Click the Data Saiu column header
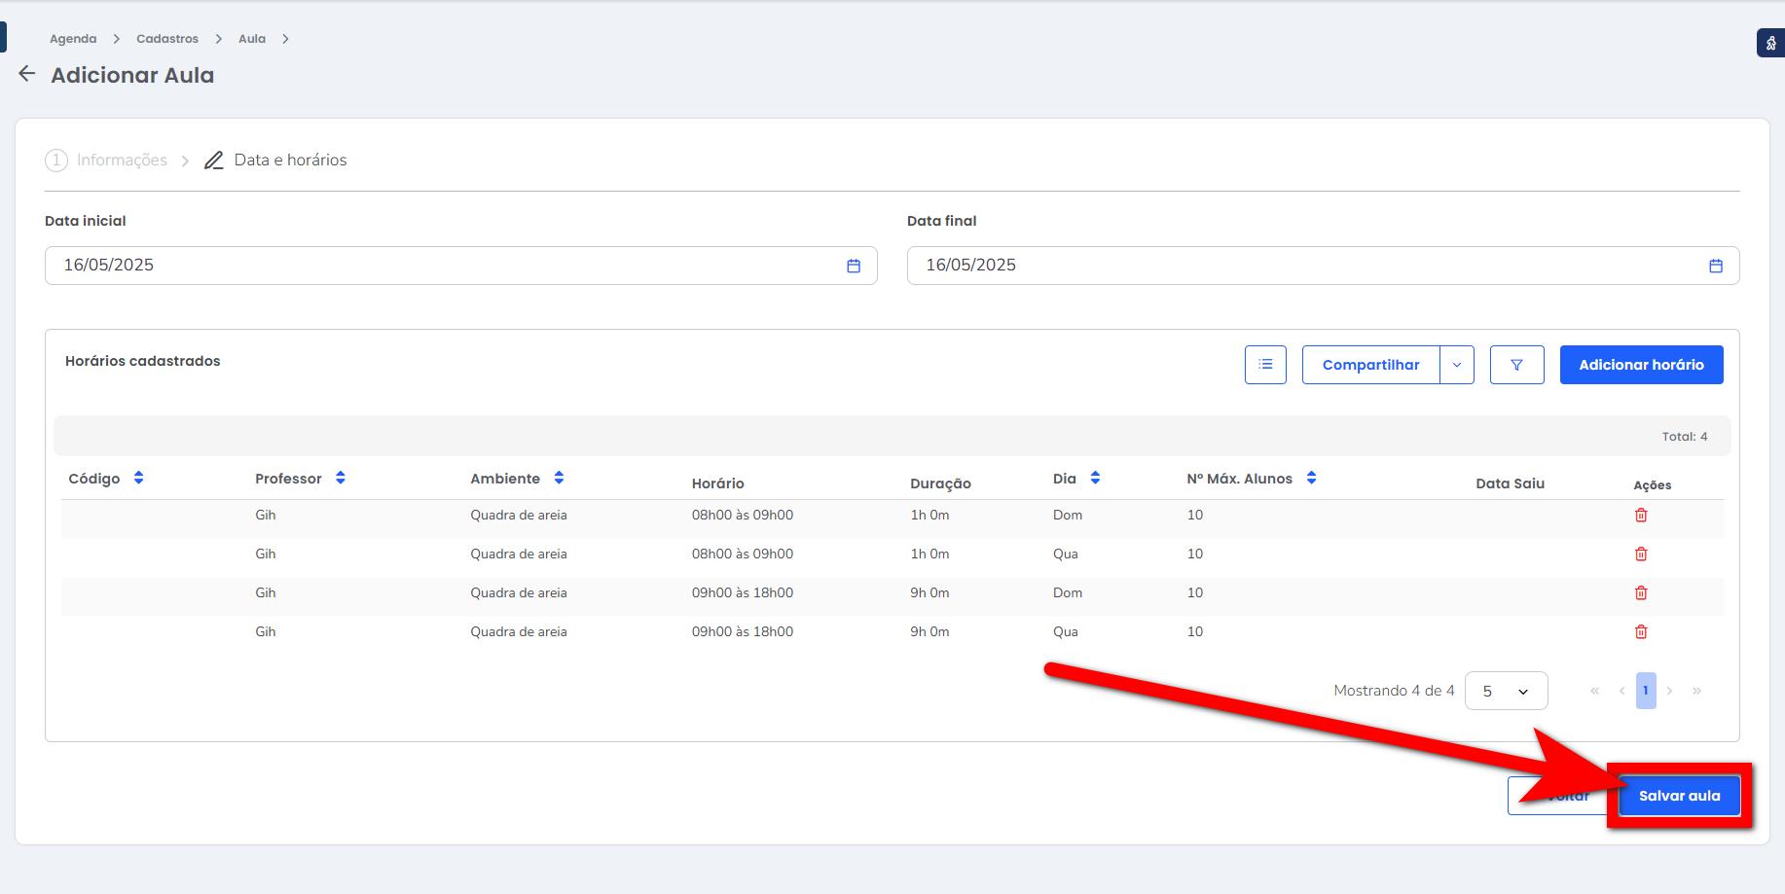Viewport: 1785px width, 894px height. click(x=1510, y=483)
